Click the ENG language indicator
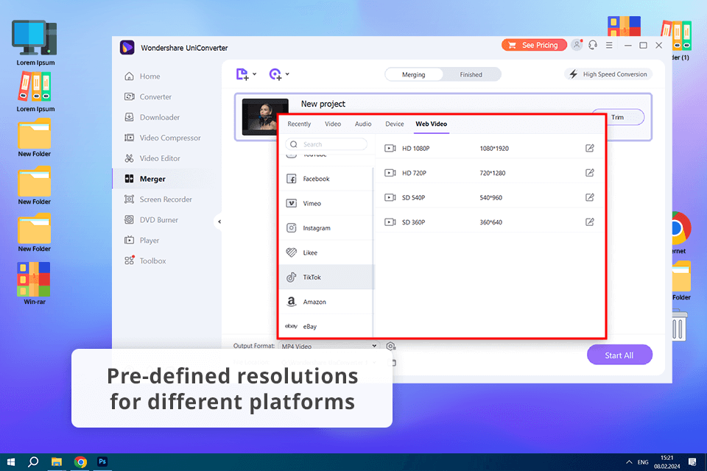Image resolution: width=707 pixels, height=471 pixels. (x=643, y=462)
